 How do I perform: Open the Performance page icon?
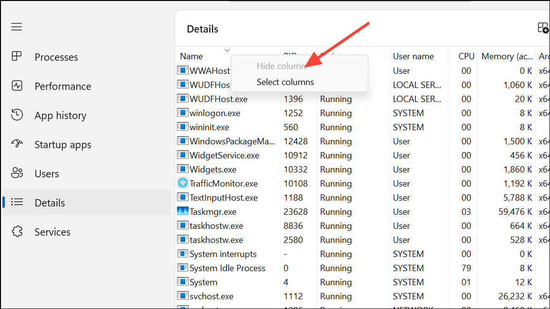click(17, 86)
